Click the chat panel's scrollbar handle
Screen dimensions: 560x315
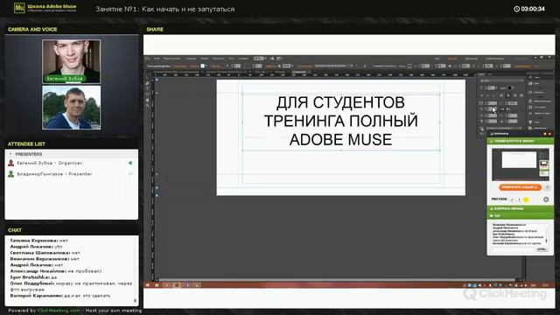click(135, 301)
